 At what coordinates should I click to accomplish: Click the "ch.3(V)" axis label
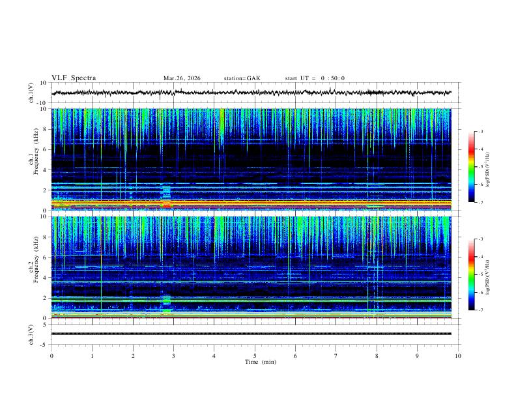(31, 334)
